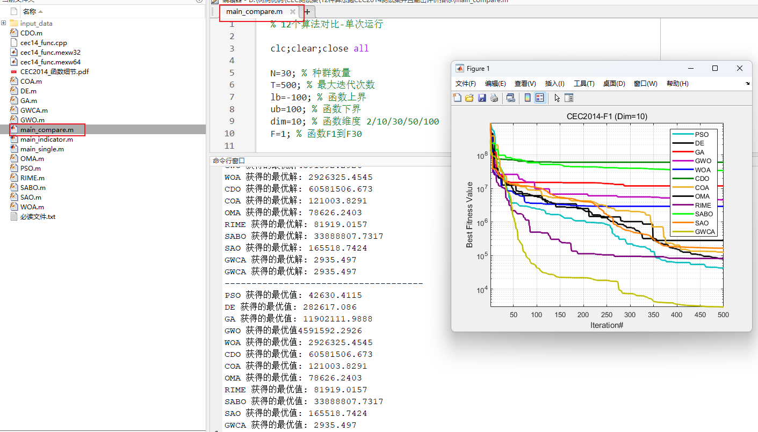Open a new figure via New Figure icon

point(458,98)
